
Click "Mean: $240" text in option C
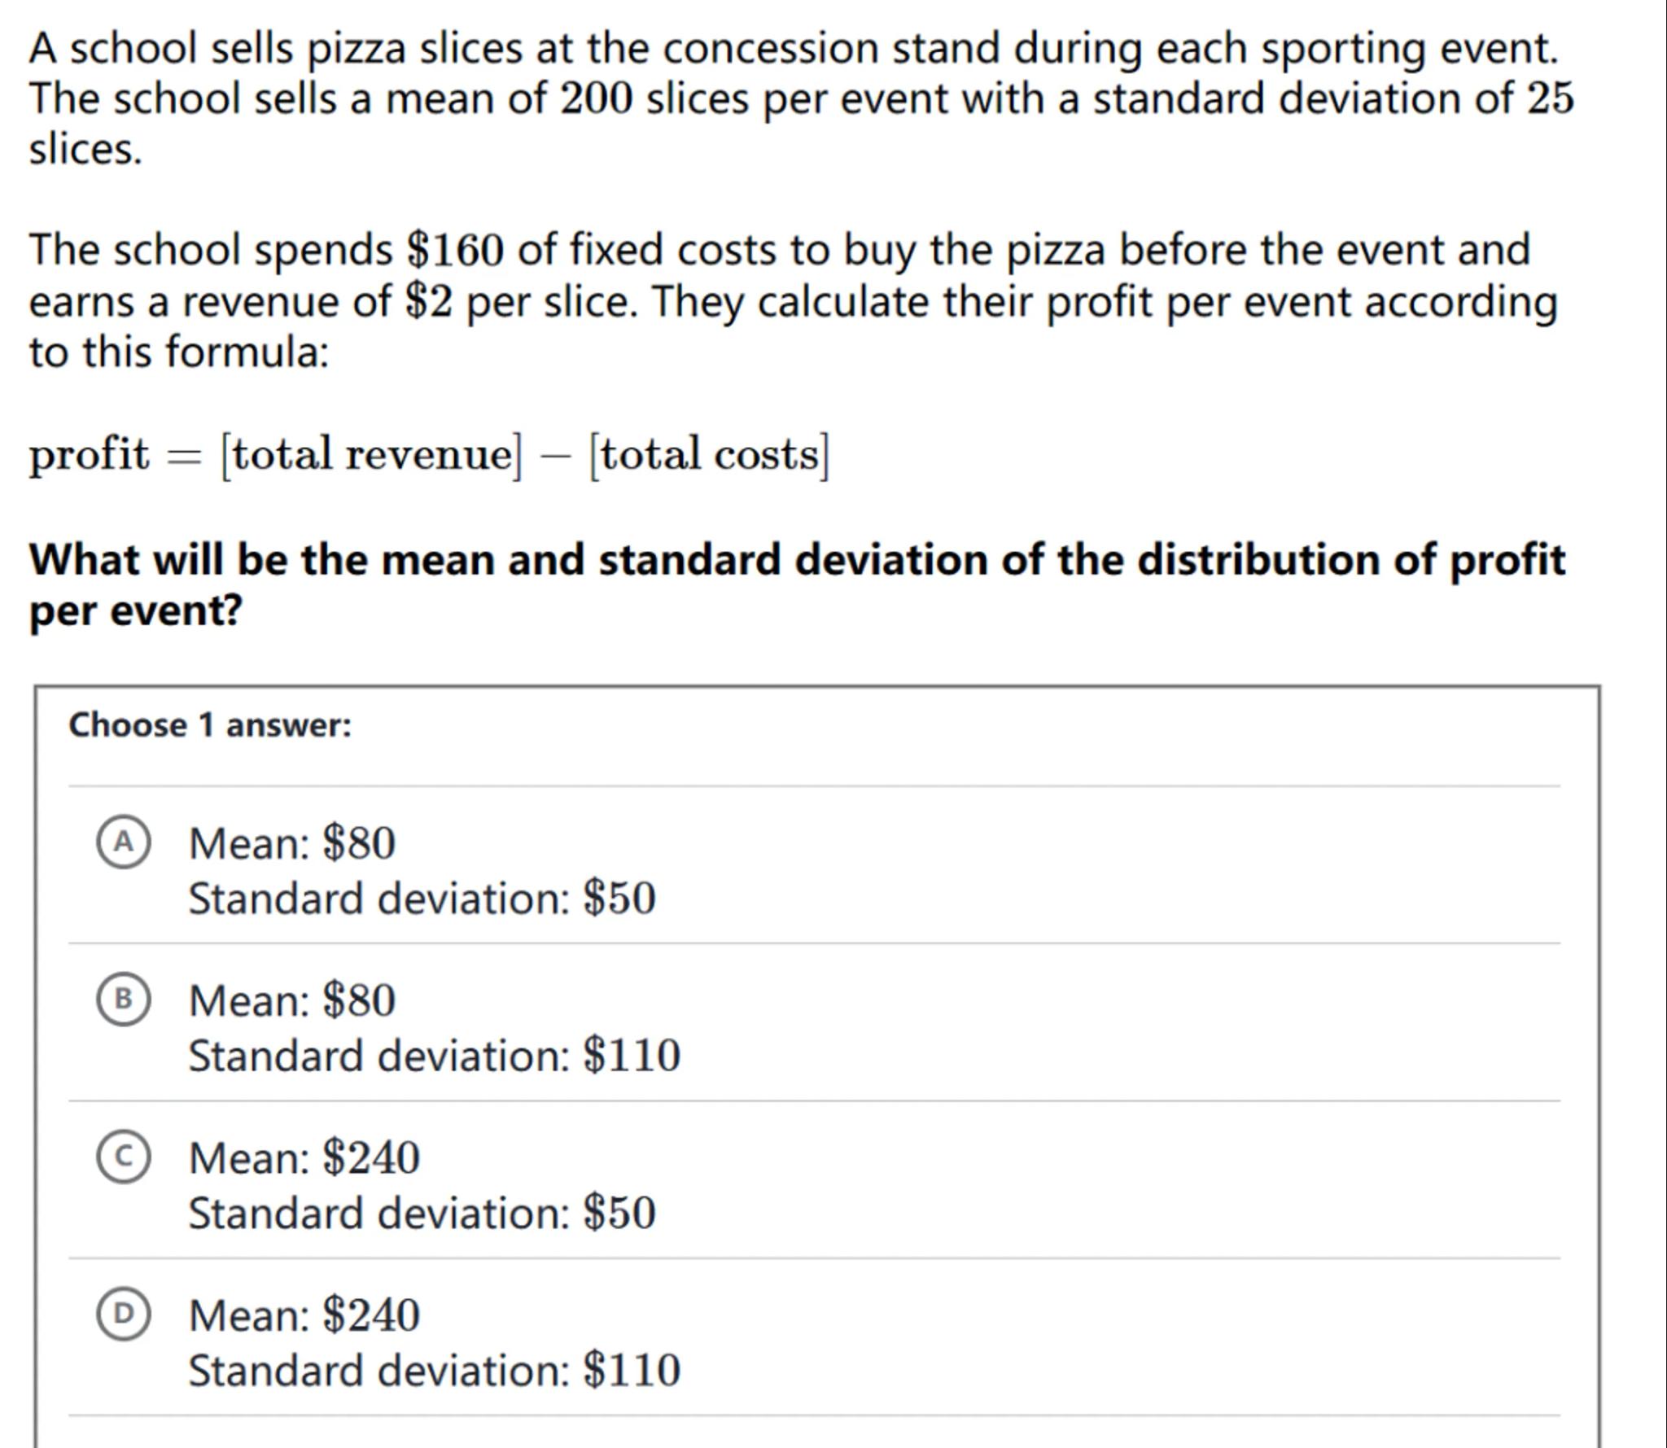coord(304,1157)
